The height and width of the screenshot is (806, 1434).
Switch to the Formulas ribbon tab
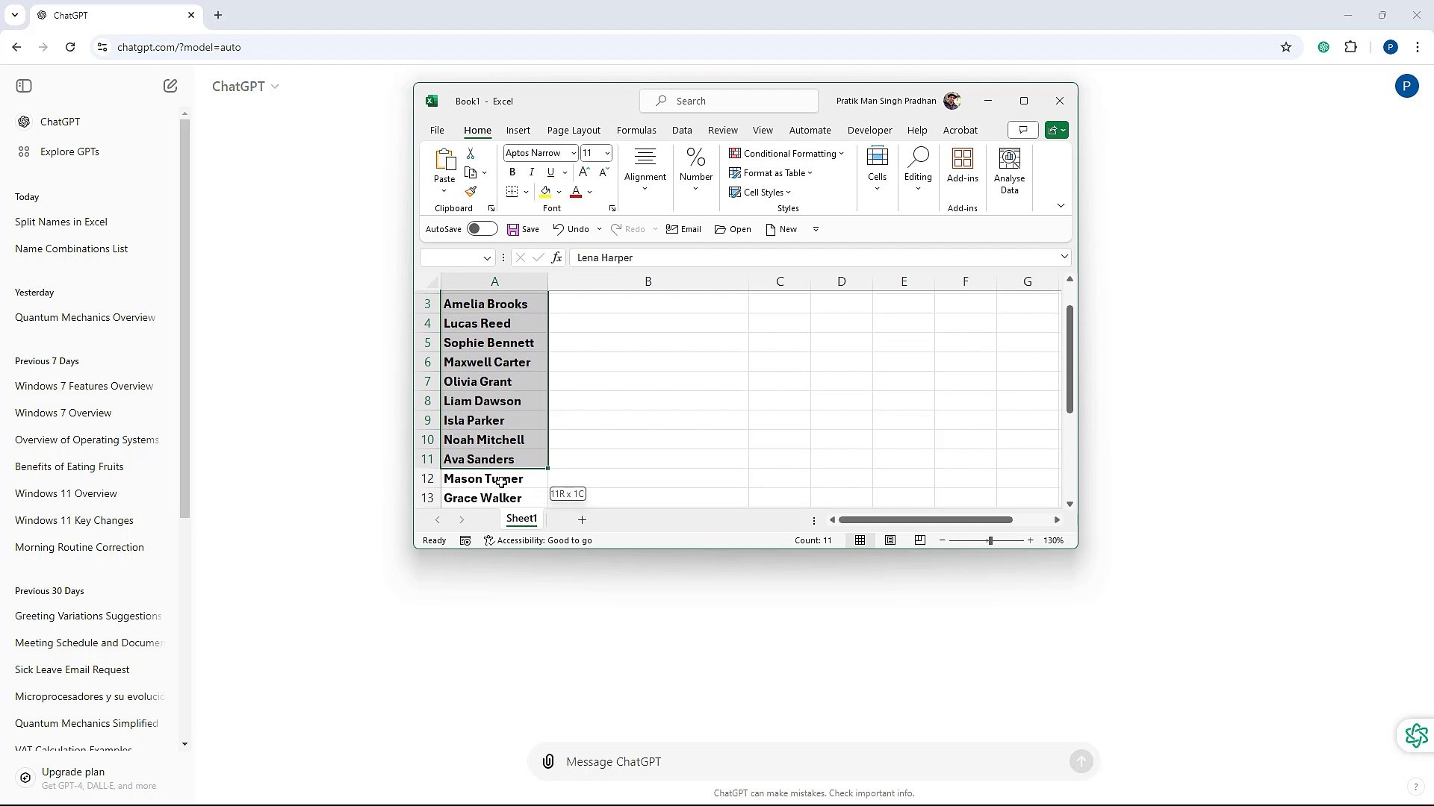(636, 130)
